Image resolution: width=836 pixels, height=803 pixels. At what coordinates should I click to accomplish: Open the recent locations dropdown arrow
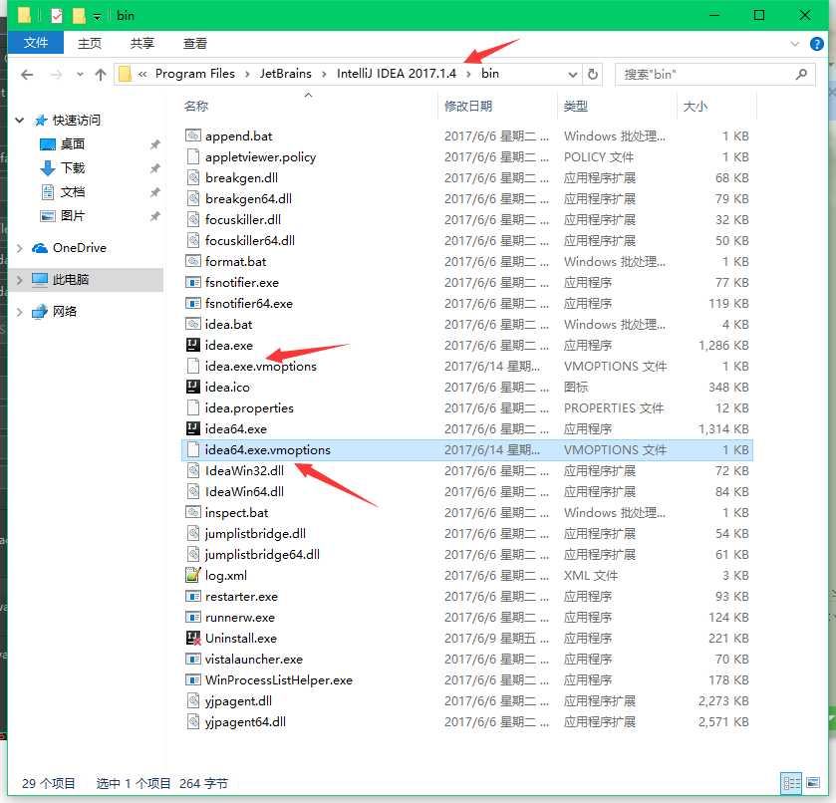coord(80,75)
